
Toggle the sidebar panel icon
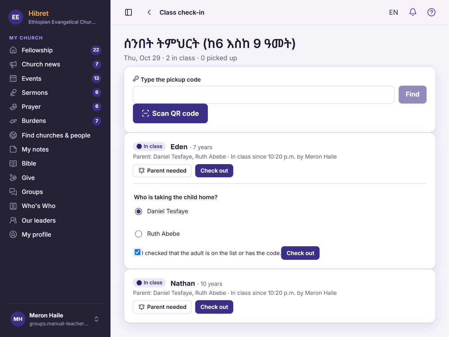128,12
